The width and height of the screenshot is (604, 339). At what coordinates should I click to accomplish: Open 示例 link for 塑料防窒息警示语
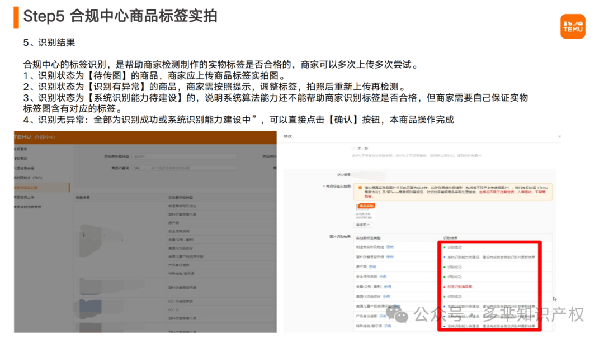pos(390,257)
